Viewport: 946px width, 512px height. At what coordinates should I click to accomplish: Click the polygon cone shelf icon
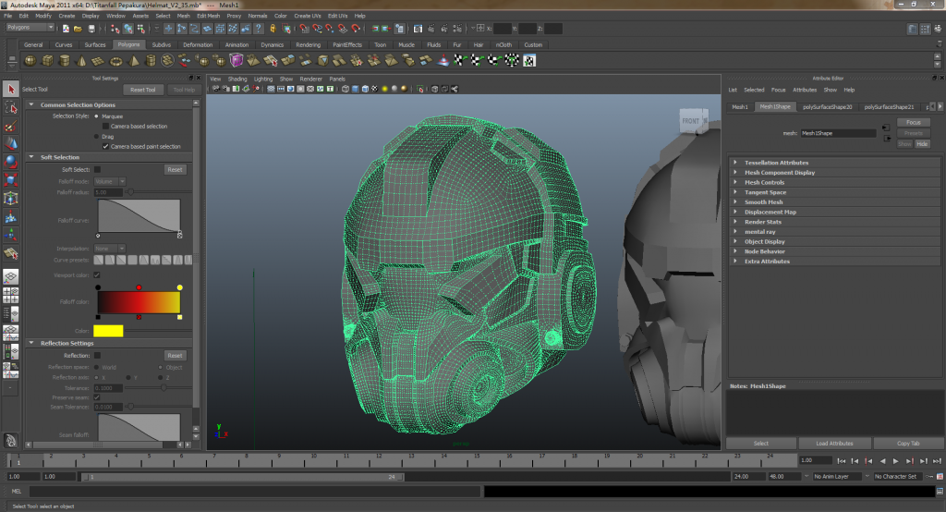click(x=80, y=61)
